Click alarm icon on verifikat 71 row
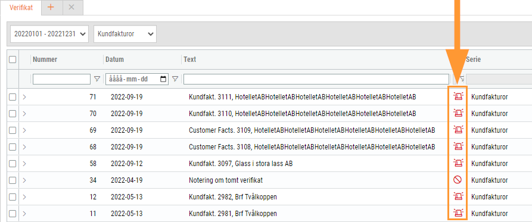Viewport: 532px width, 222px height. pos(458,97)
